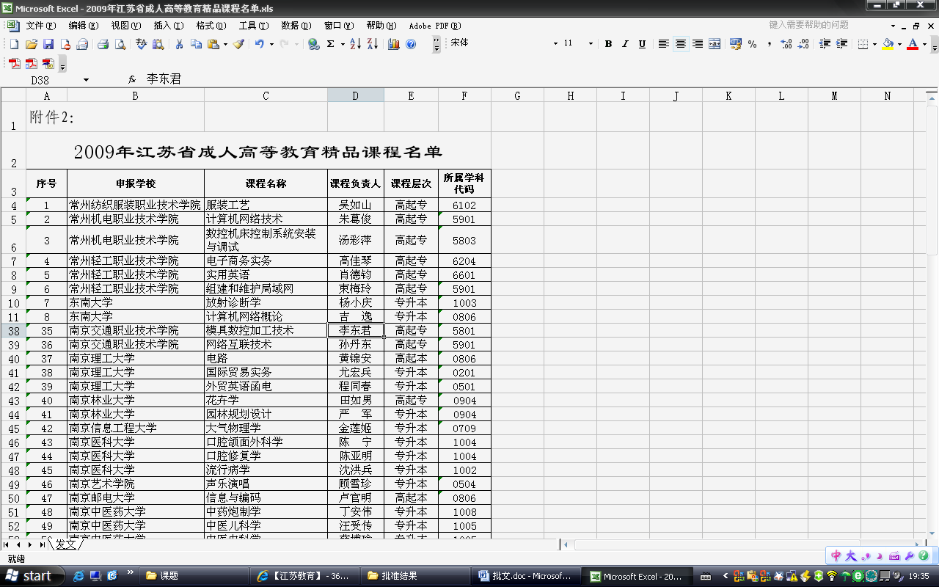Apply Percent Style formatting
The image size is (939, 587).
[753, 44]
